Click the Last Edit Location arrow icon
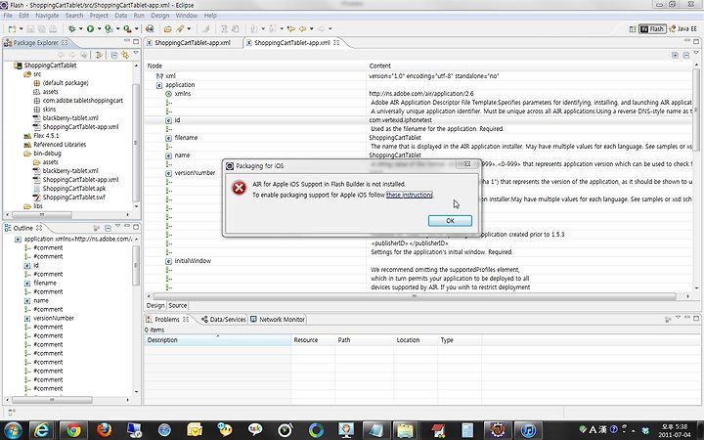Image resolution: width=704 pixels, height=440 pixels. click(291, 28)
